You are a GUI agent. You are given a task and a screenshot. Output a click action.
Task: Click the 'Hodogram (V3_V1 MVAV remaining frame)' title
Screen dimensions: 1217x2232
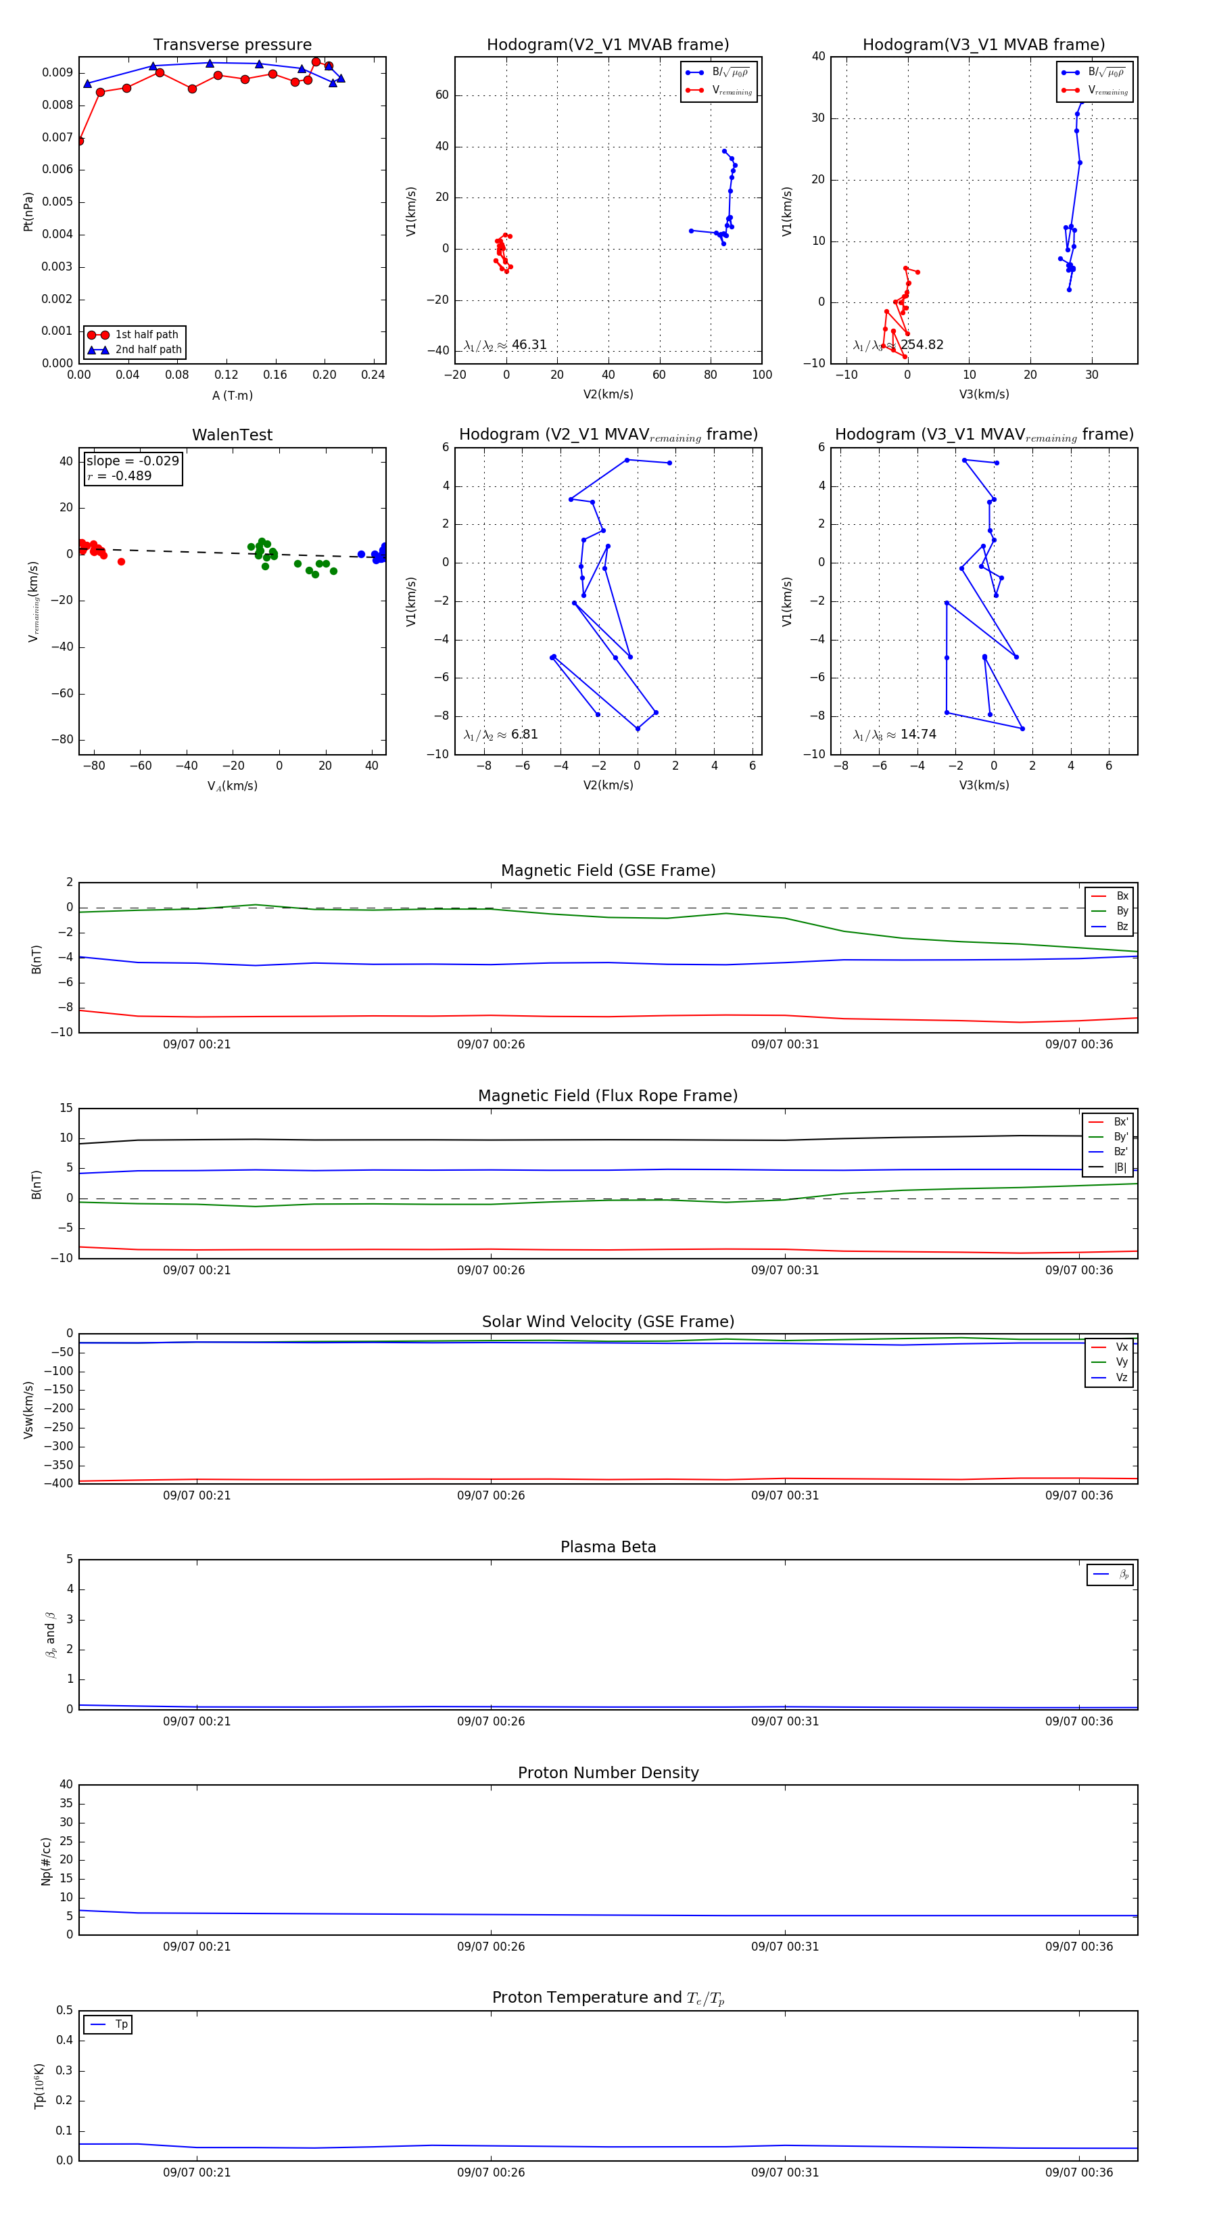tap(984, 435)
